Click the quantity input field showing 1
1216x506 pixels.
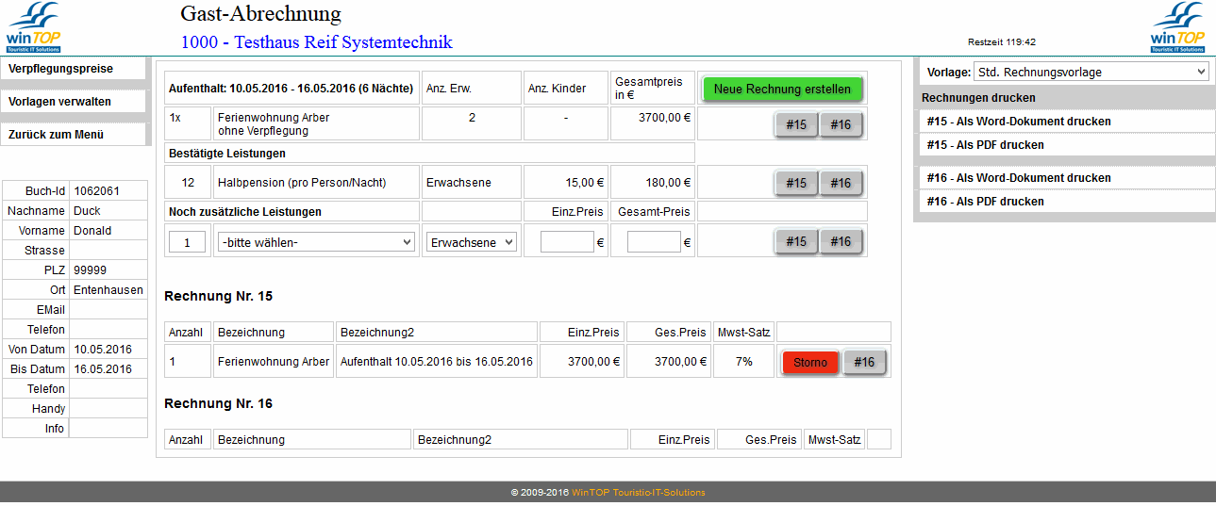pyautogui.click(x=187, y=242)
